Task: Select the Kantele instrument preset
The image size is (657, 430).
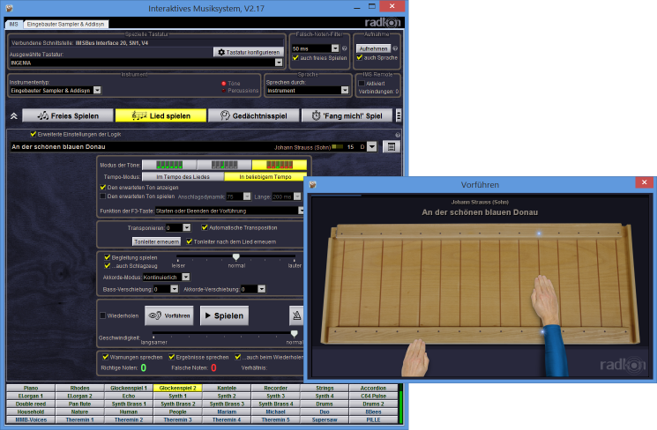Action: pyautogui.click(x=227, y=388)
